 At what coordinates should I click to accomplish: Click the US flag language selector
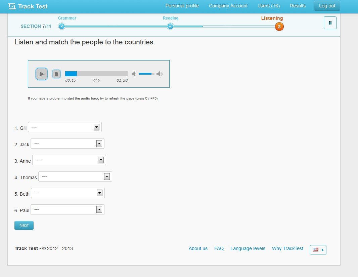[318, 249]
